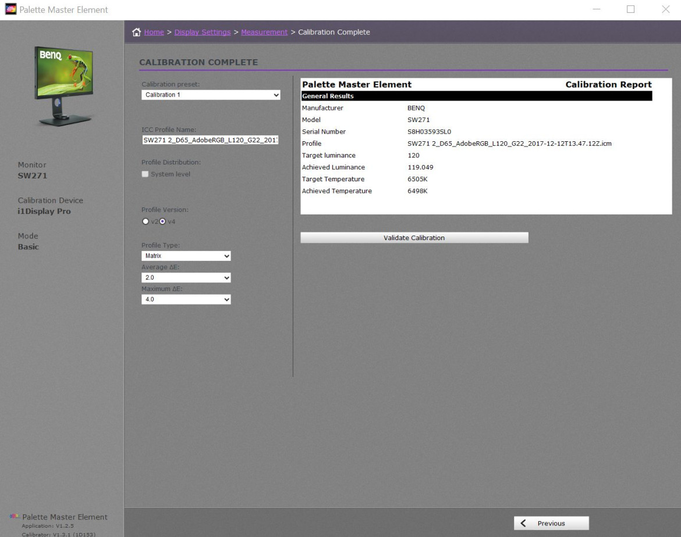Click the home icon in the breadcrumb
This screenshot has height=537, width=681.
(136, 32)
